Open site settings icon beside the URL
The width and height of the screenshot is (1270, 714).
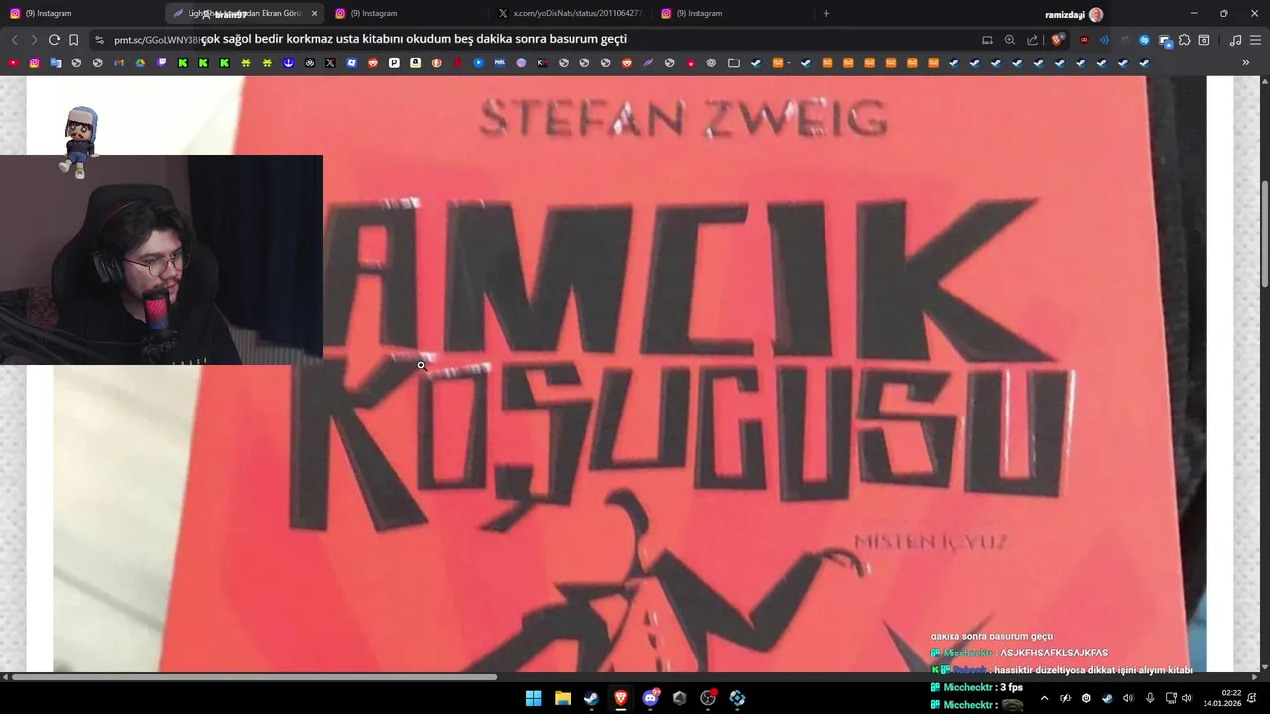pyautogui.click(x=99, y=40)
